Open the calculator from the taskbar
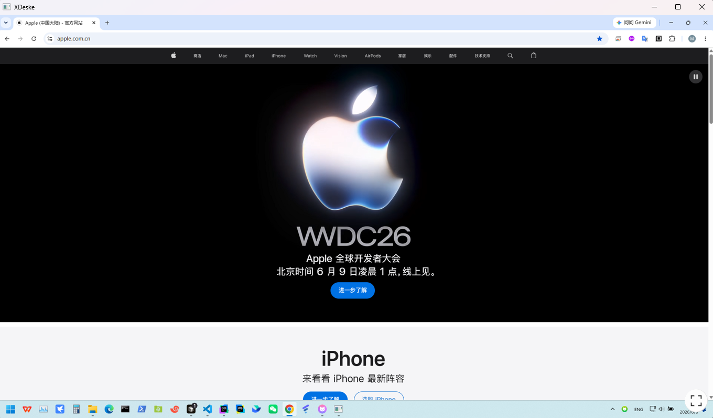 [x=76, y=409]
